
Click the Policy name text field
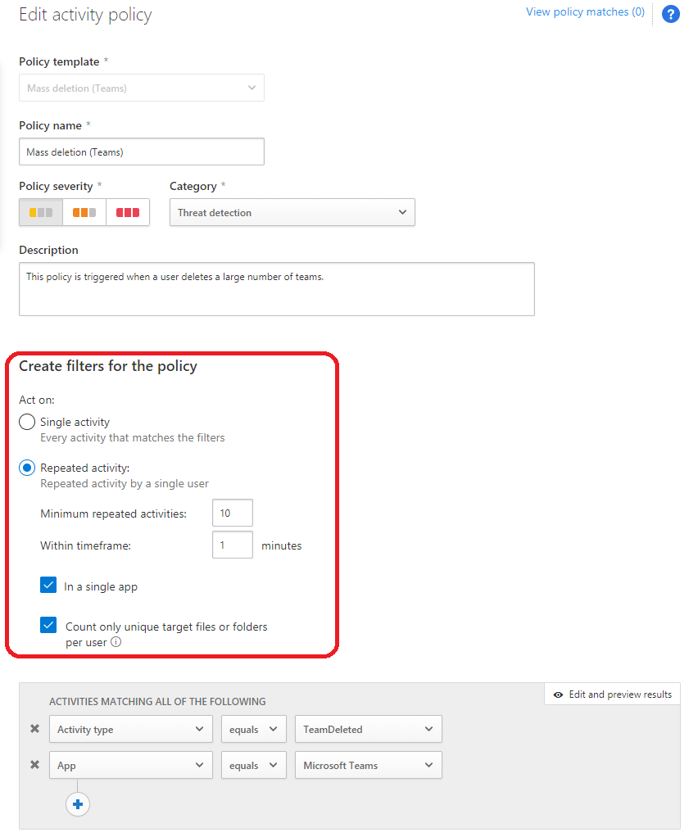coord(141,152)
